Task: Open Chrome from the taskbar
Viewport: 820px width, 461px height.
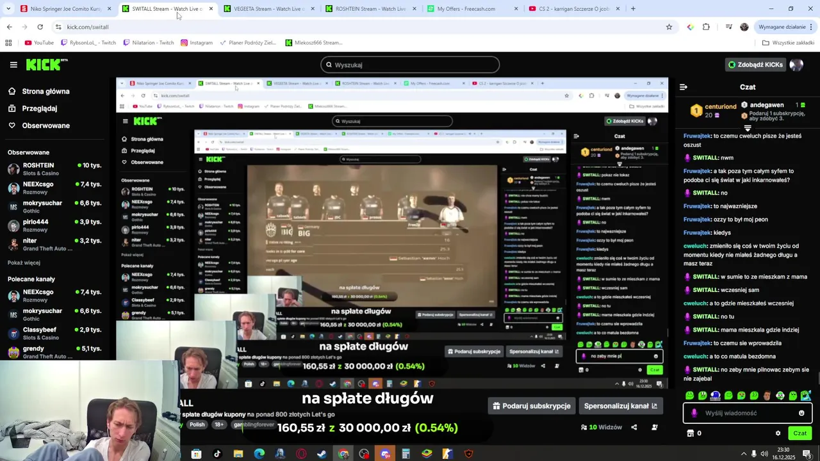Action: point(343,454)
